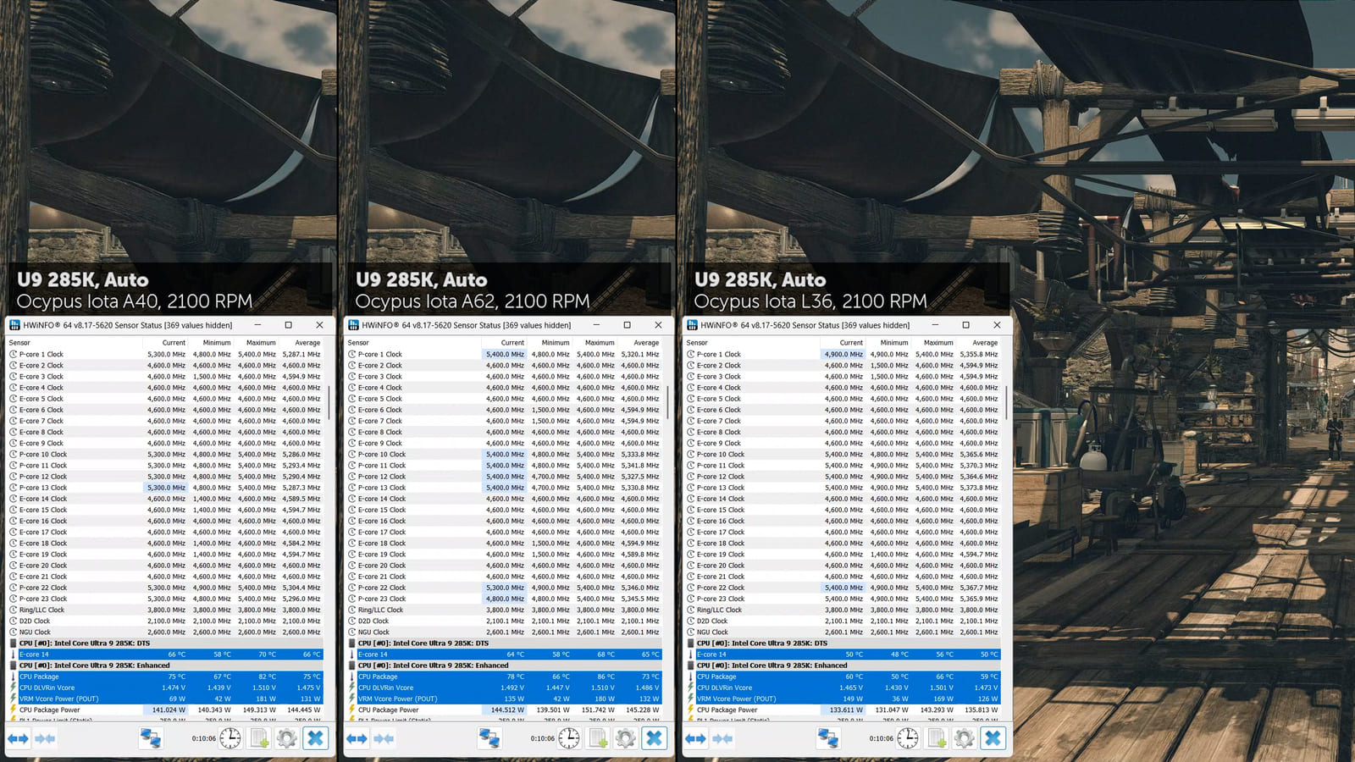Open remote network monitor in Iota A62 window
The width and height of the screenshot is (1355, 762).
point(489,738)
